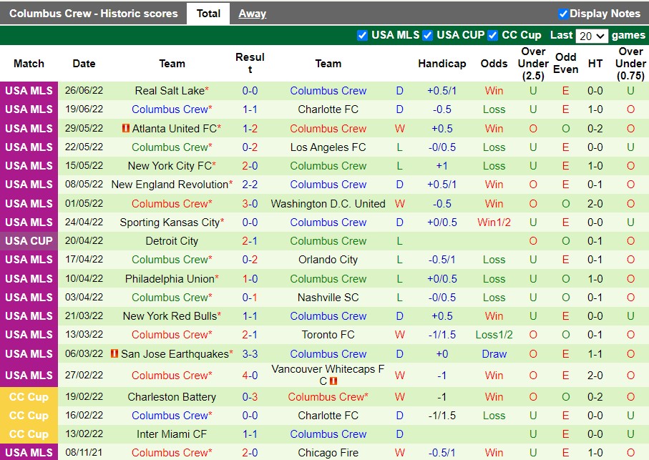Click +0 handicap in 06/03/22 row
649x460 pixels.
point(442,354)
